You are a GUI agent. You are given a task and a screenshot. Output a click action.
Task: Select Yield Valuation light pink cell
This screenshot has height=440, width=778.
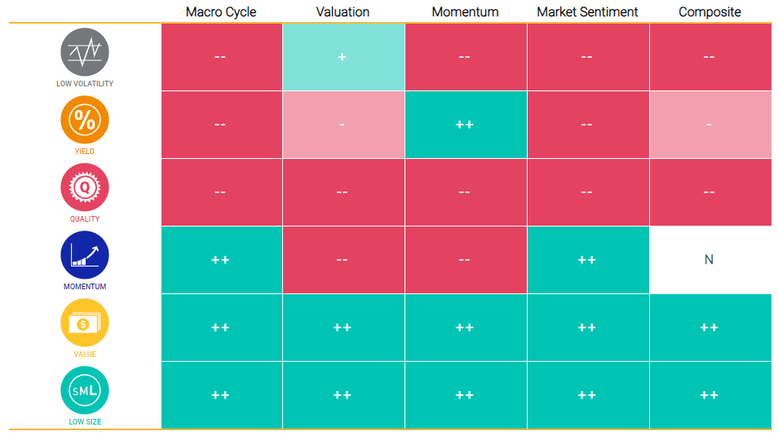pos(343,125)
